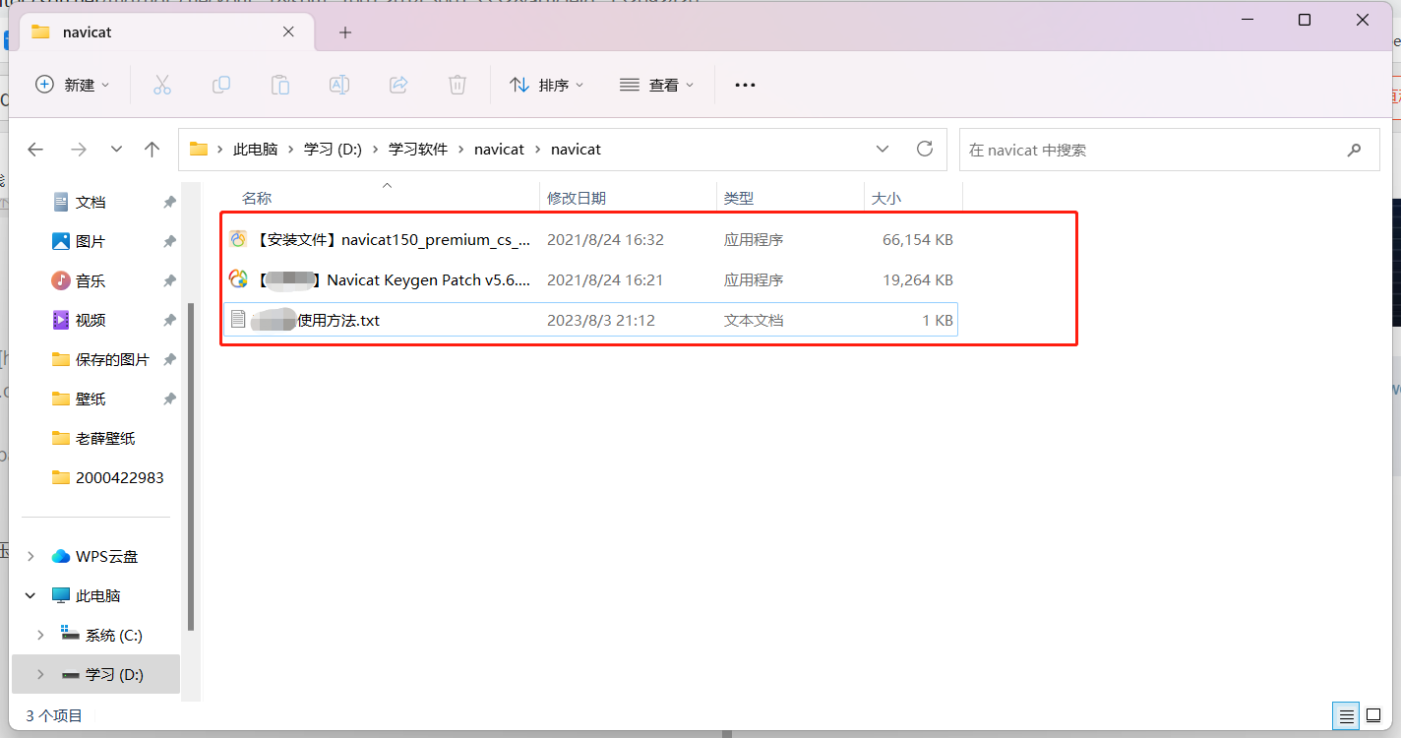Refresh the current folder view
Viewport: 1401px width, 738px height.
(x=925, y=149)
